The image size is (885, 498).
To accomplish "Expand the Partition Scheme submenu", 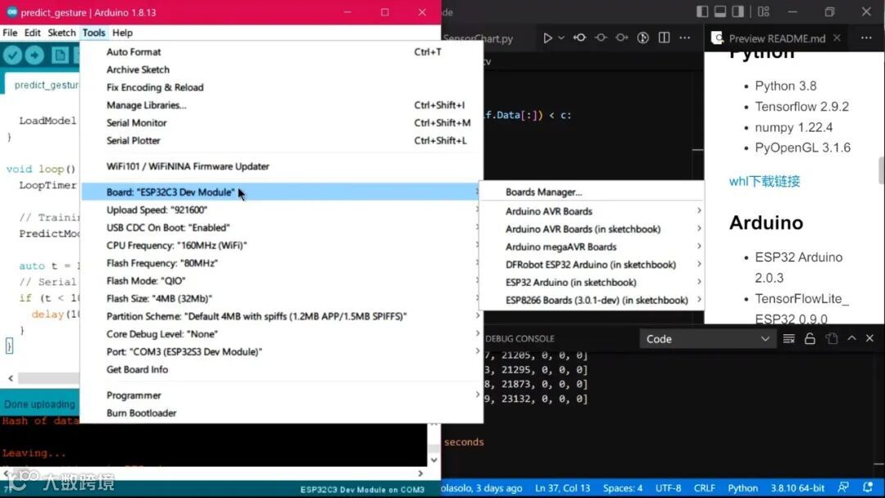I will click(x=282, y=316).
